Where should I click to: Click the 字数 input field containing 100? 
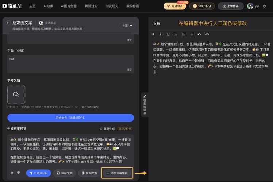pos(71,64)
